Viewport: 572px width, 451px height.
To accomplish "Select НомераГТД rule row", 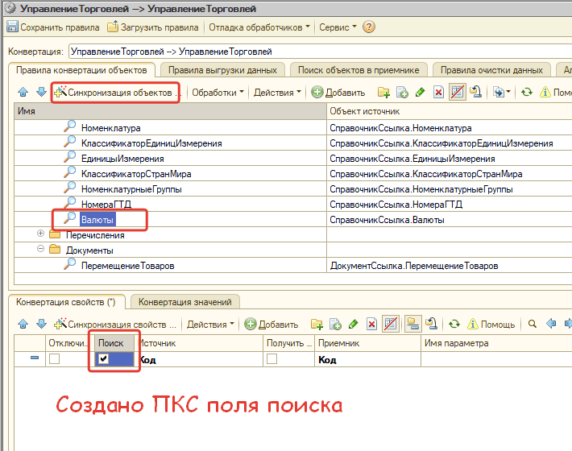I will (106, 205).
